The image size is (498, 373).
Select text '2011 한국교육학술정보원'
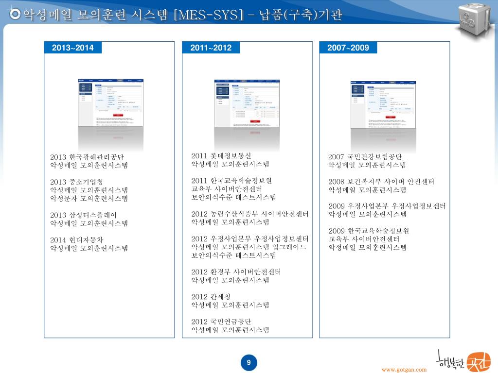231,181
